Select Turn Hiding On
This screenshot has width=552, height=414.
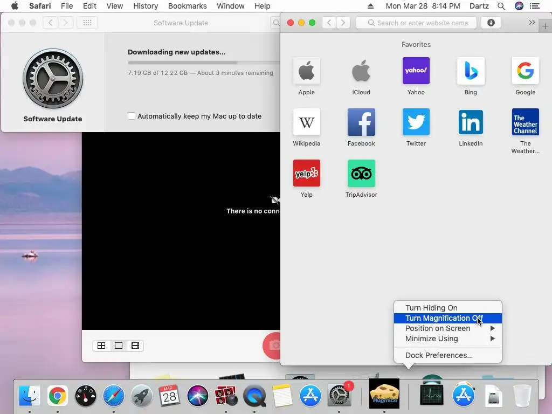(x=448, y=308)
